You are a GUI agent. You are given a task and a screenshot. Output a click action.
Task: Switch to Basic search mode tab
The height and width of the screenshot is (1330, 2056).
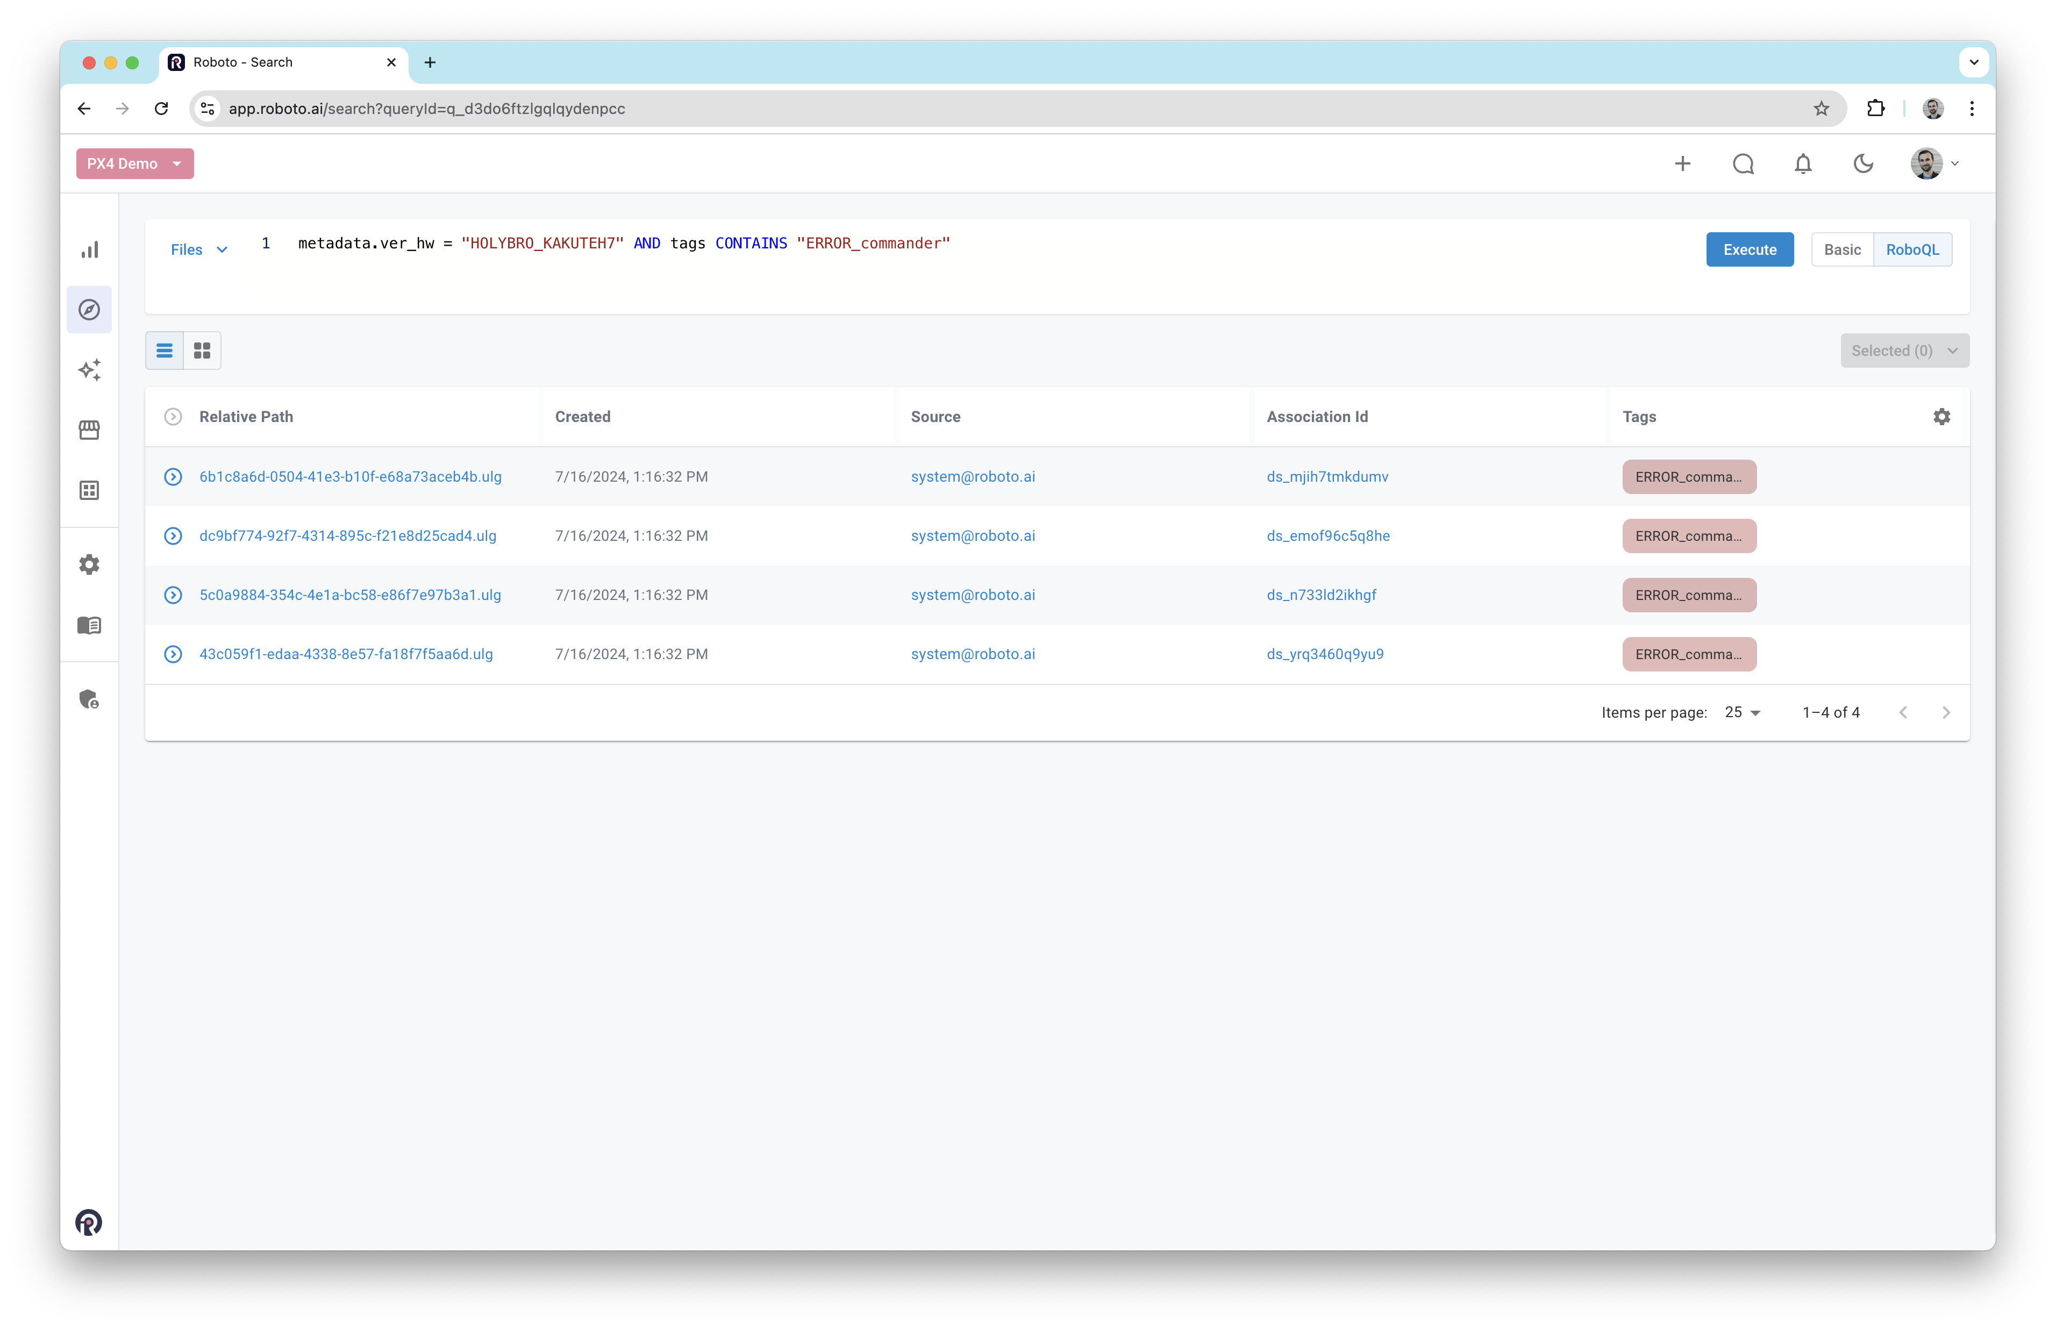[x=1842, y=249]
